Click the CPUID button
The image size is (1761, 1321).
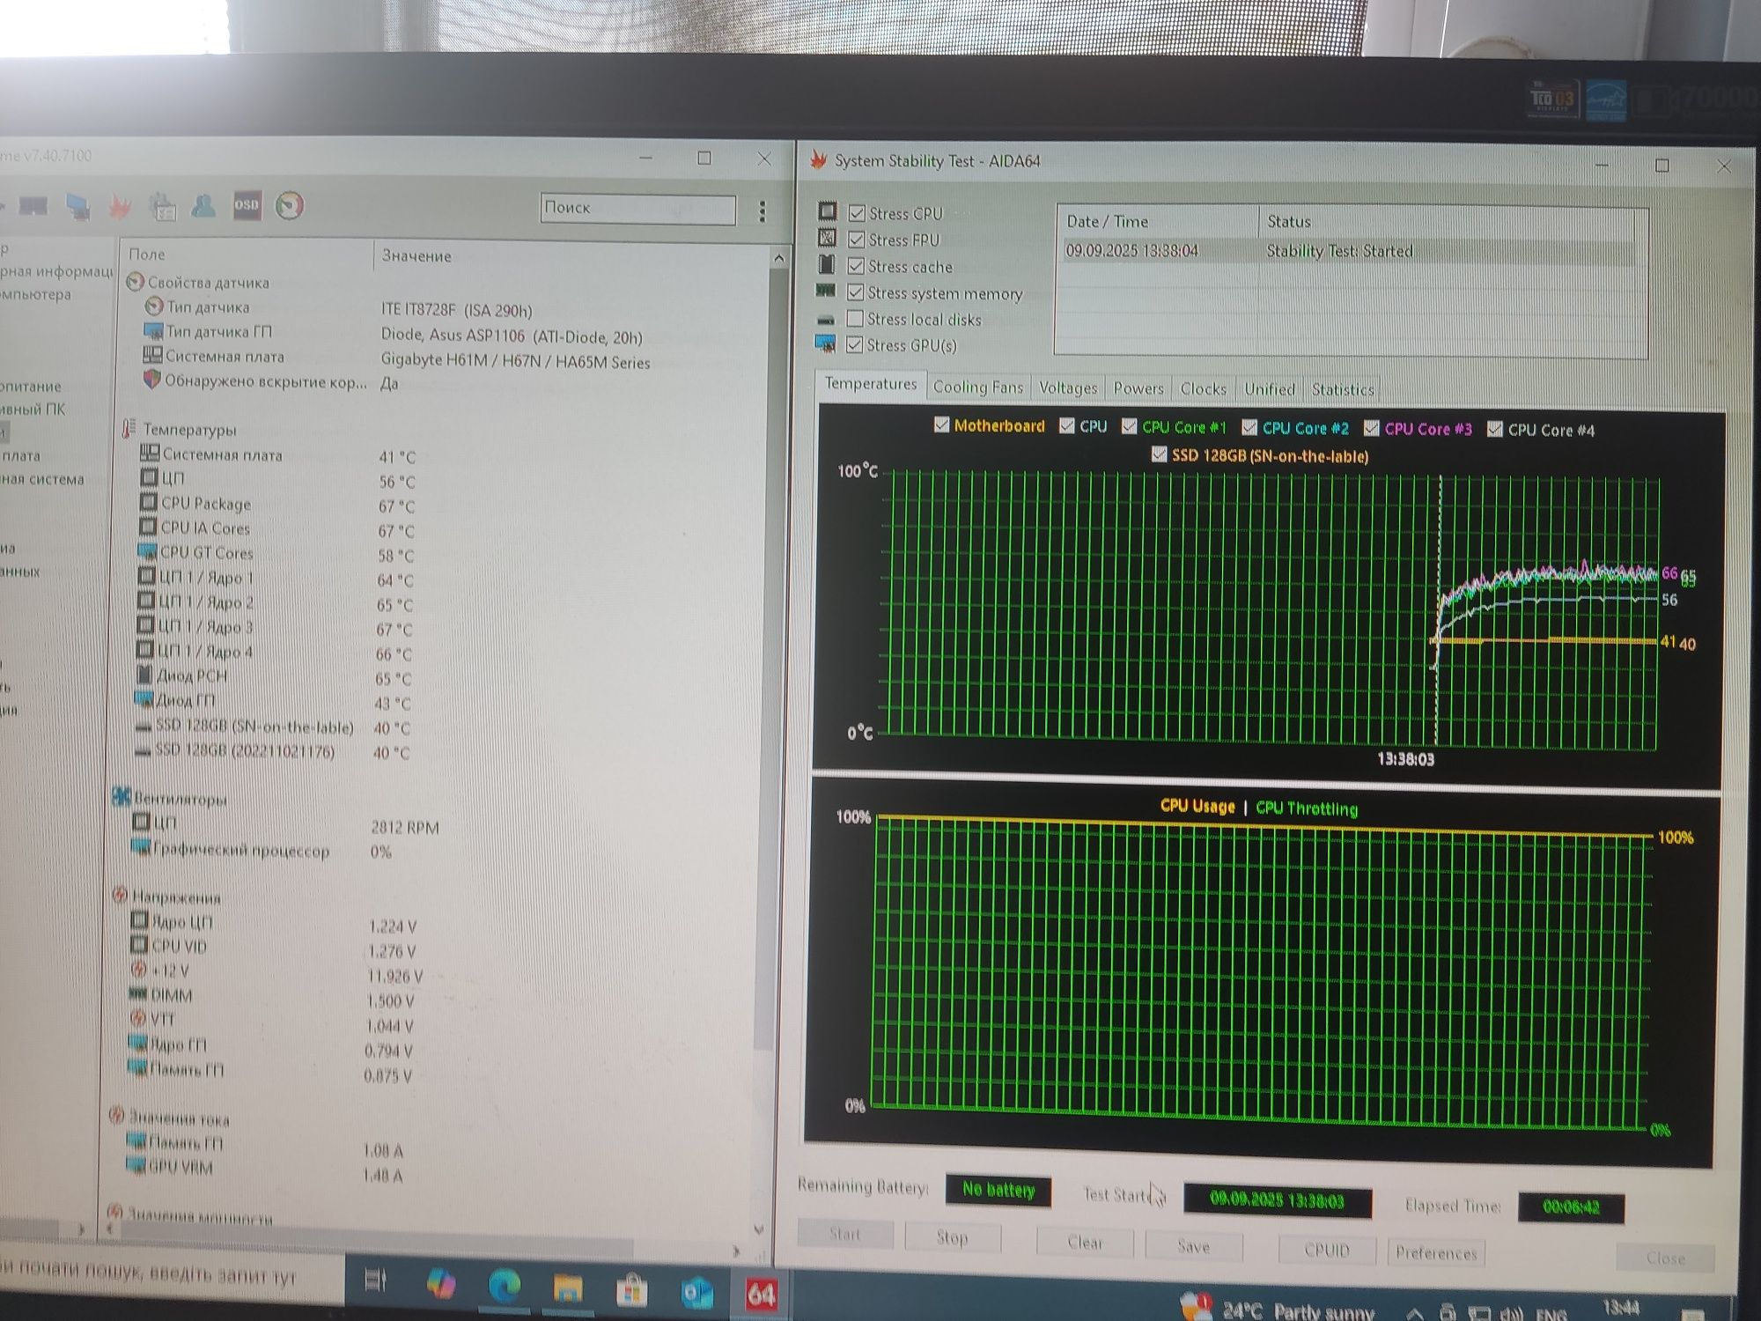pyautogui.click(x=1327, y=1250)
